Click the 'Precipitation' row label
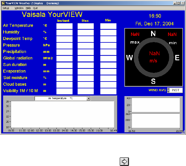Screen dimensions: 186x166 click(15, 52)
